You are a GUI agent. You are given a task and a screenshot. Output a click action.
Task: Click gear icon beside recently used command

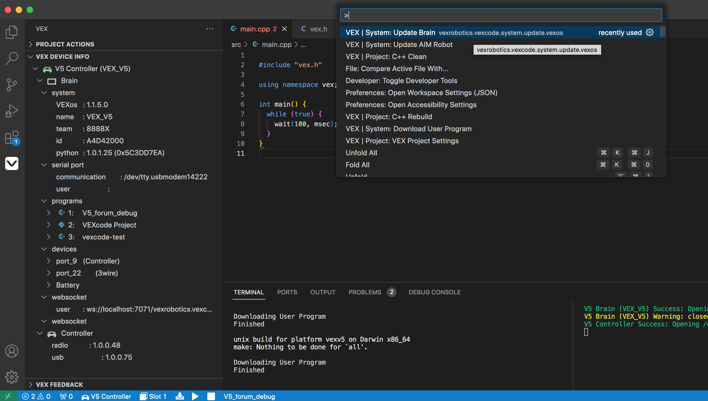coord(649,32)
